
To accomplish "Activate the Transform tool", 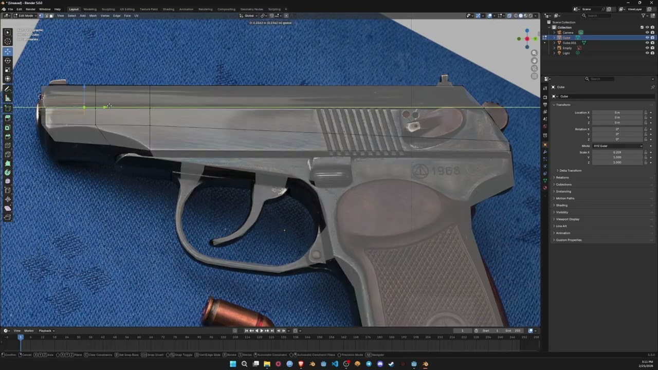I will tap(8, 79).
